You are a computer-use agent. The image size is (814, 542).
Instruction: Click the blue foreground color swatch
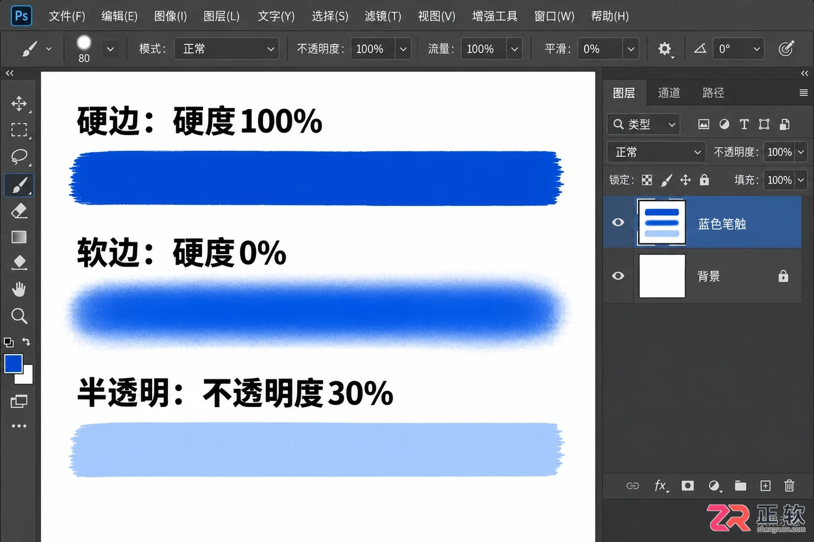(13, 364)
